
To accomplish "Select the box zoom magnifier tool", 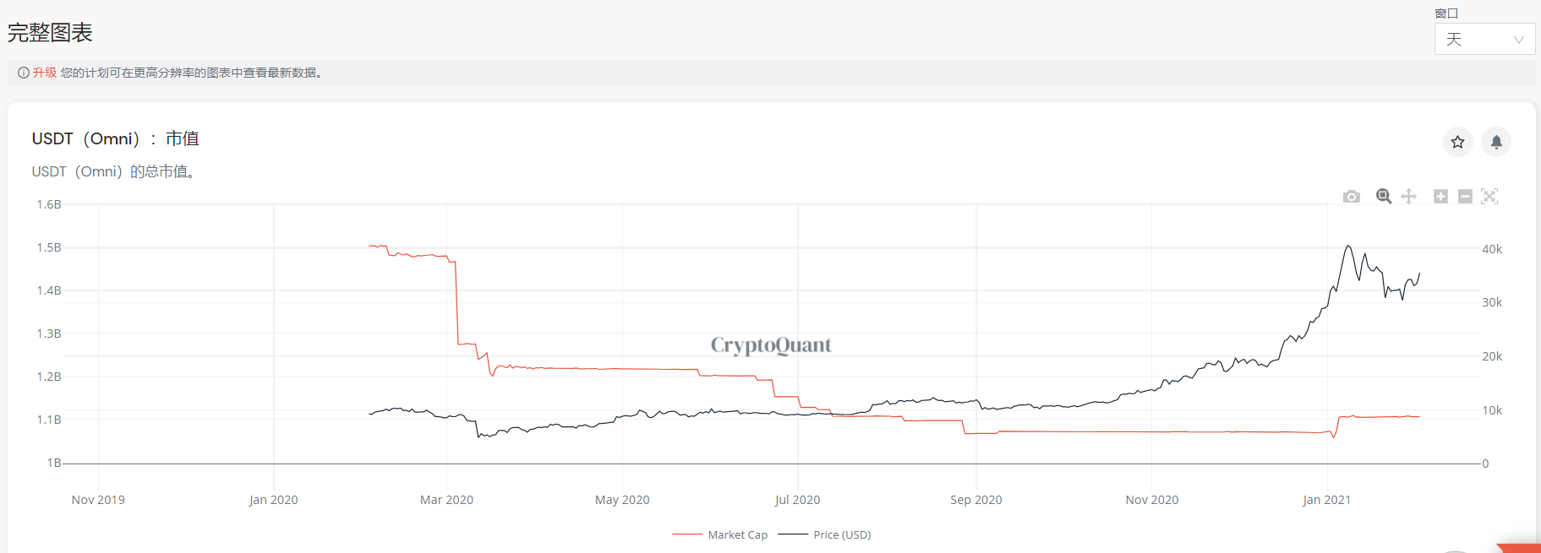I will pyautogui.click(x=1384, y=197).
